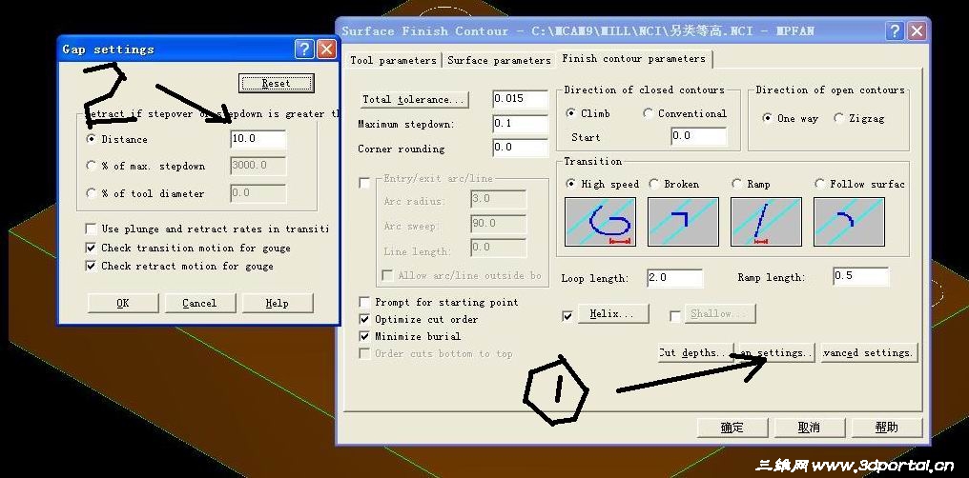Open Helix settings button
Screen dimensions: 969x478
pos(613,314)
